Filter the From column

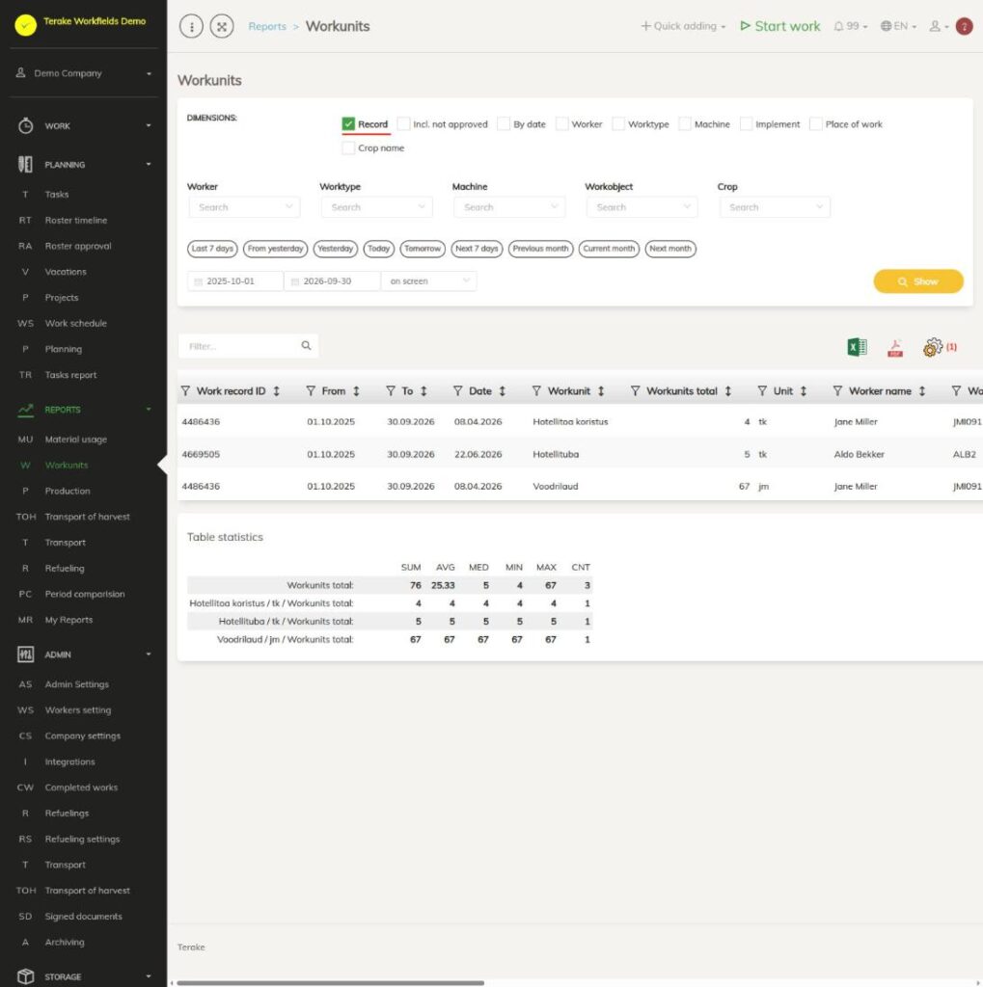(x=311, y=391)
